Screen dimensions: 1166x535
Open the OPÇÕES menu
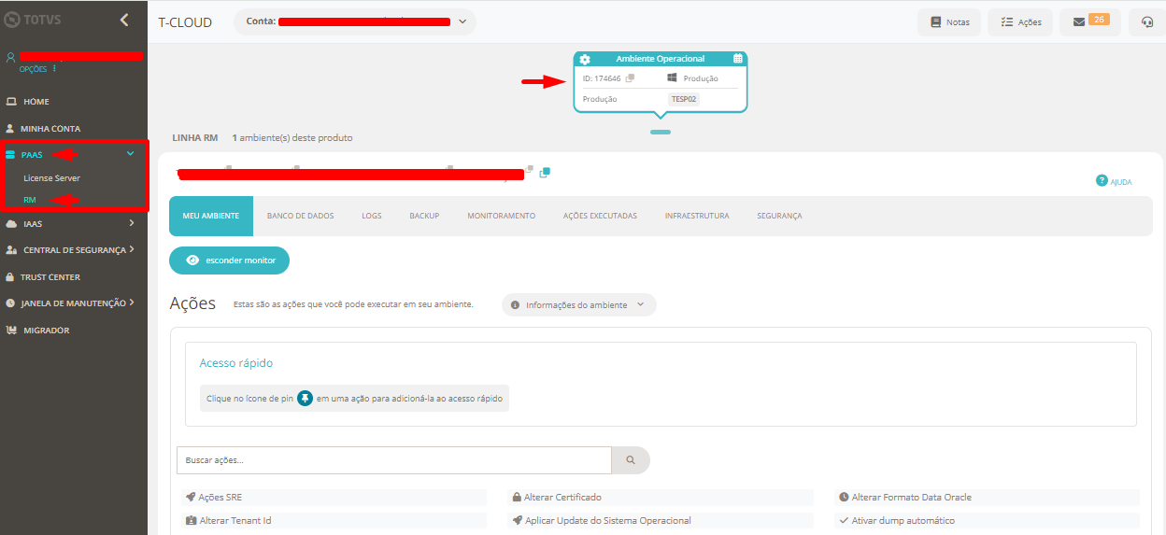tap(37, 69)
